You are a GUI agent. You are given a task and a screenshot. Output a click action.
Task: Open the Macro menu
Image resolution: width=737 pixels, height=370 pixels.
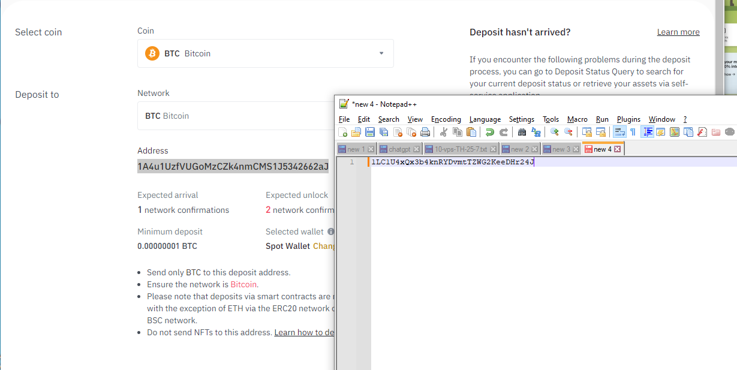577,119
